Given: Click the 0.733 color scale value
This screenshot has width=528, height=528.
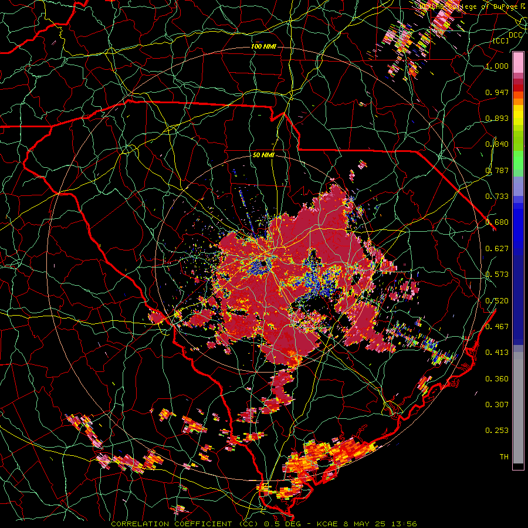Looking at the screenshot, I should coord(497,197).
